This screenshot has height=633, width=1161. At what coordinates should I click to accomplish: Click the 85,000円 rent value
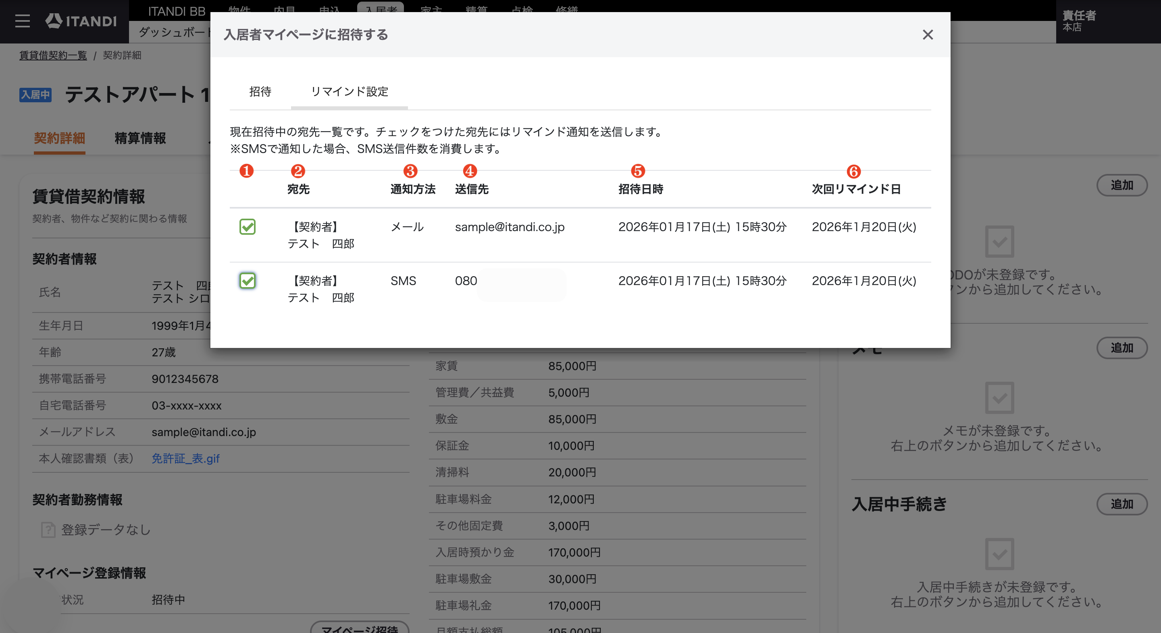click(572, 366)
